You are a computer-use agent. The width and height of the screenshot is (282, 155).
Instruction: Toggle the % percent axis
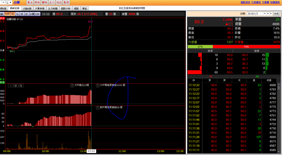click(x=17, y=14)
